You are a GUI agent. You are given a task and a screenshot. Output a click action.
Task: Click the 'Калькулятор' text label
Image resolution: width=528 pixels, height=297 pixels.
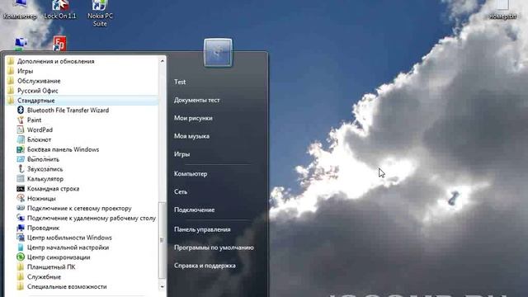[45, 179]
